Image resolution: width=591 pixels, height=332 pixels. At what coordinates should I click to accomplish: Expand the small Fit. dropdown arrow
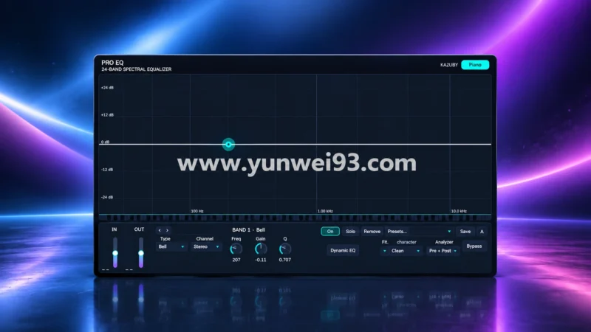[384, 251]
